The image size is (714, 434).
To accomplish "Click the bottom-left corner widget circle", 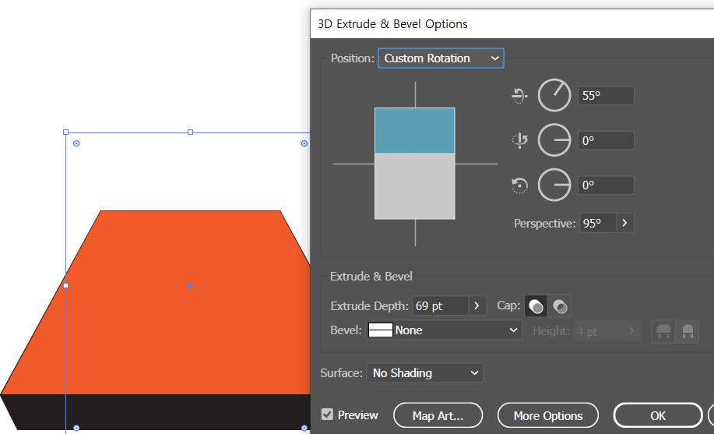I will pyautogui.click(x=76, y=428).
